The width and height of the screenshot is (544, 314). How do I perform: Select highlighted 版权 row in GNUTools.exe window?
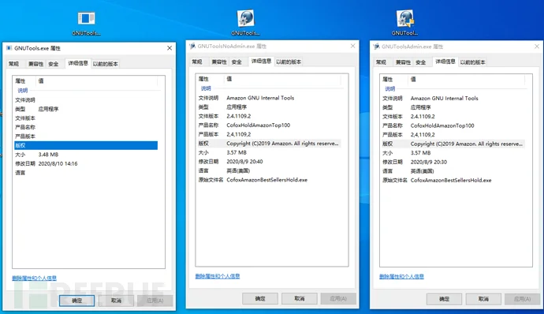coord(86,145)
